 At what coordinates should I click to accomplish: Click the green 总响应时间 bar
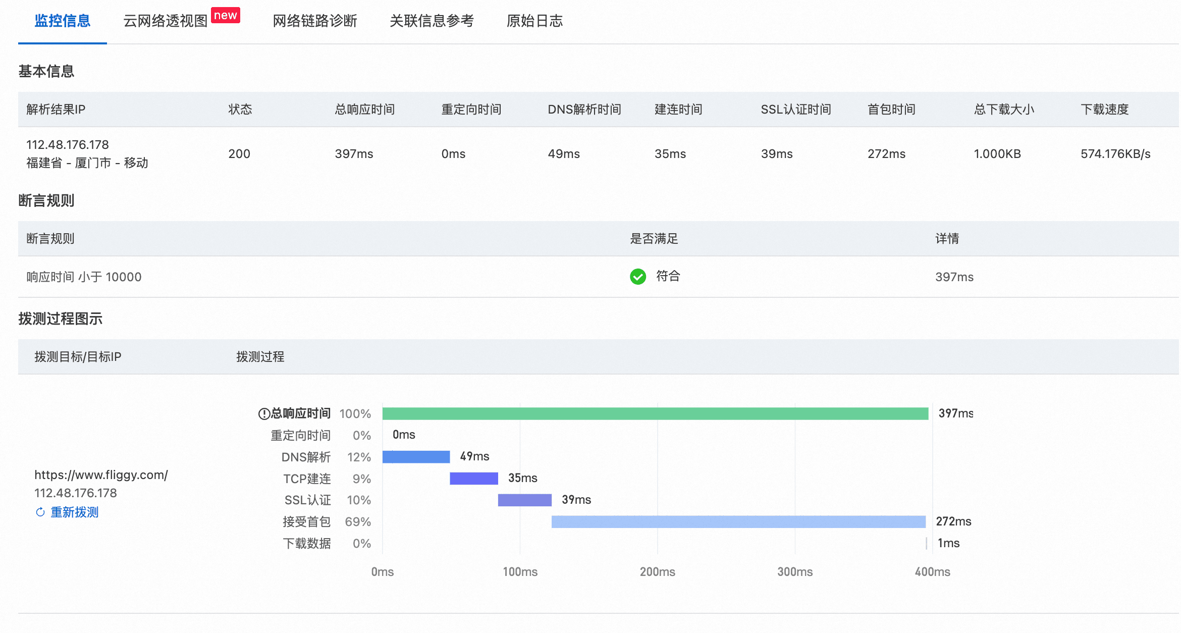click(x=655, y=414)
